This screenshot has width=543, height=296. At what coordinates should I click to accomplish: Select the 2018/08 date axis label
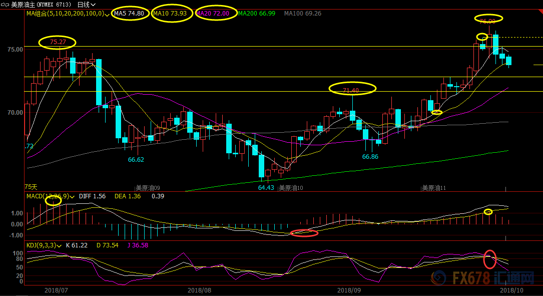click(x=200, y=290)
